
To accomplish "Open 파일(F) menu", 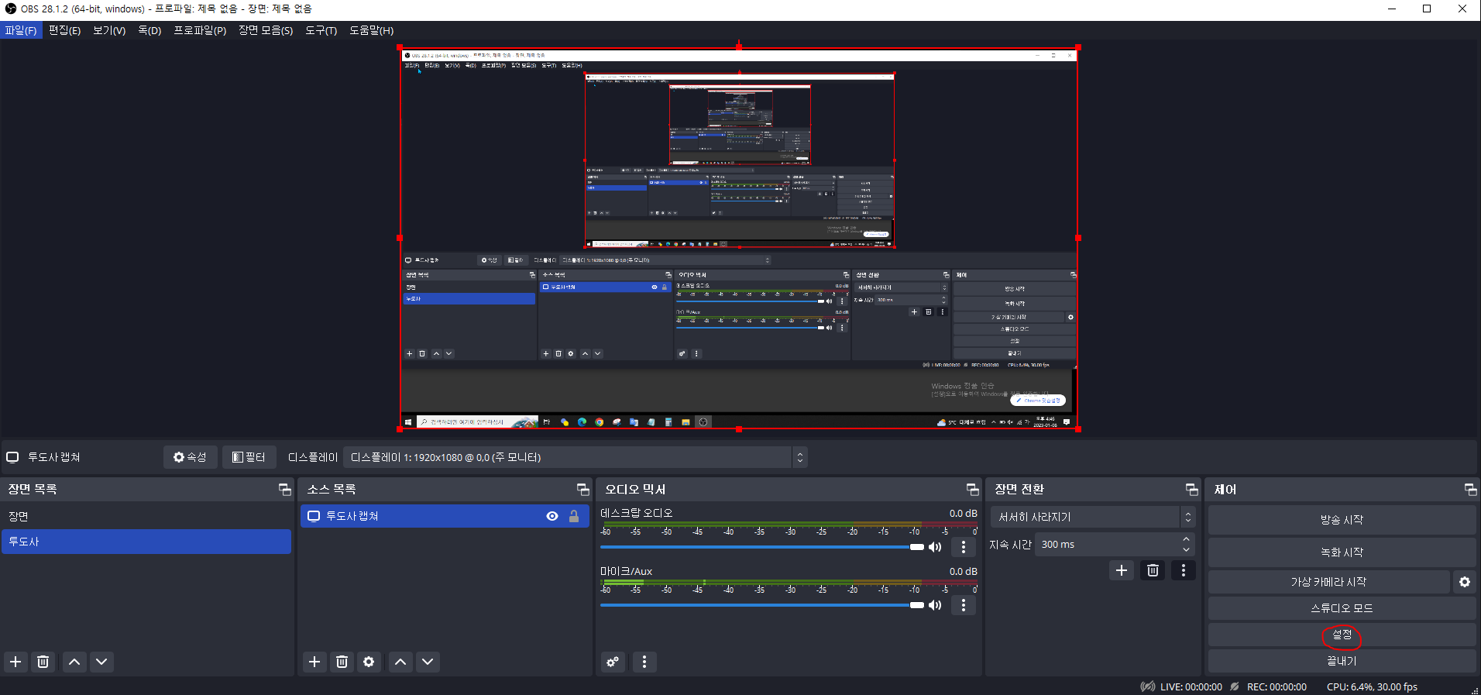I will 21,30.
